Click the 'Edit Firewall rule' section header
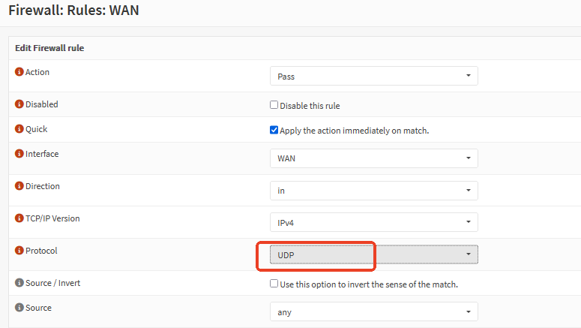The image size is (581, 328). coord(49,48)
